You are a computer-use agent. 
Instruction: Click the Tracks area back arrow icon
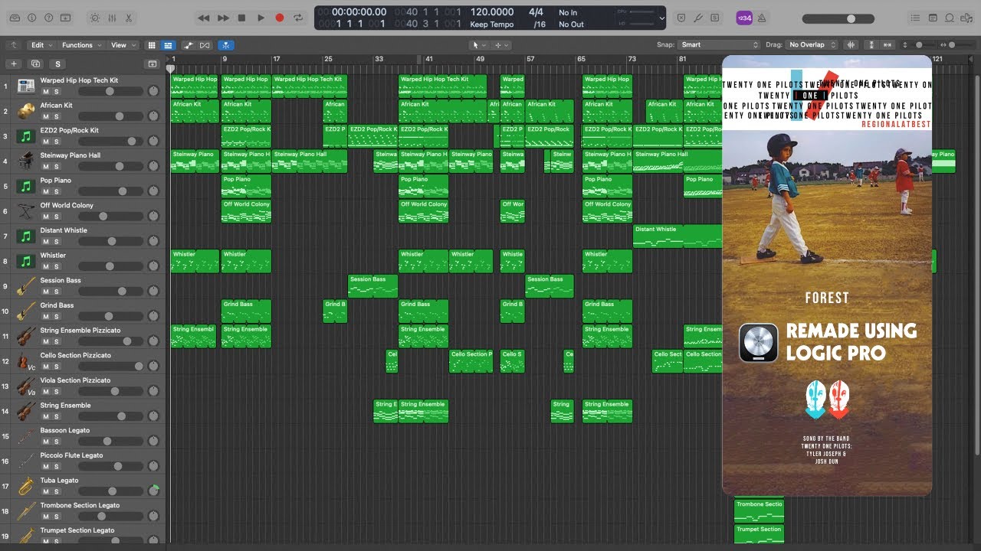(14, 45)
